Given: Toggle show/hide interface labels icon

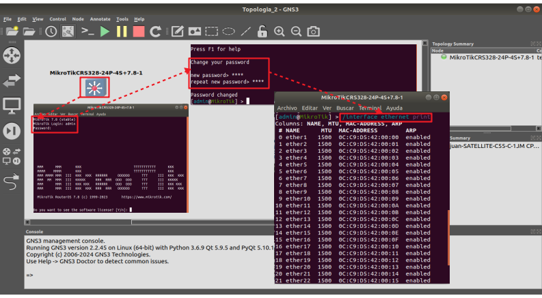Looking at the screenshot, I should click(x=68, y=31).
